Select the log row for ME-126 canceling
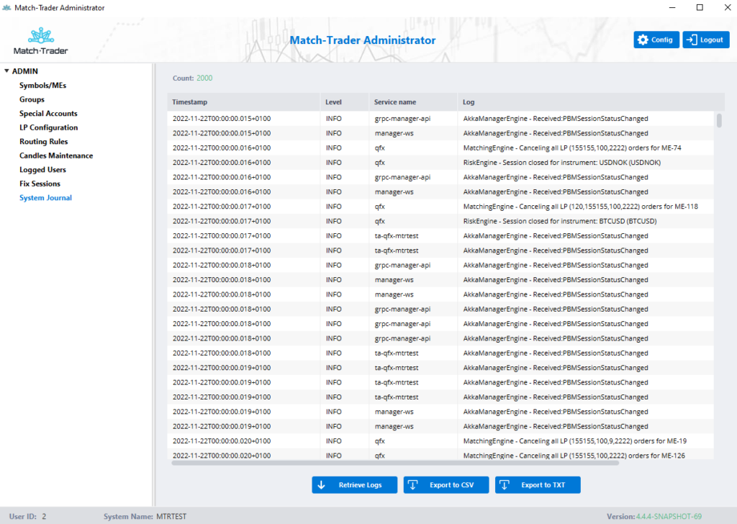737x524 pixels. 440,455
